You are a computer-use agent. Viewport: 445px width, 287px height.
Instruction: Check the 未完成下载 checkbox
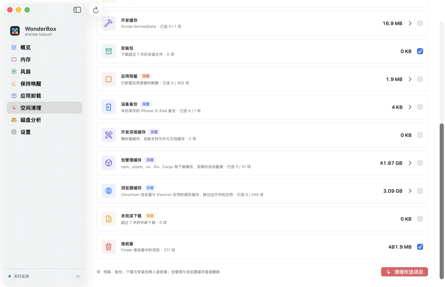[420, 219]
